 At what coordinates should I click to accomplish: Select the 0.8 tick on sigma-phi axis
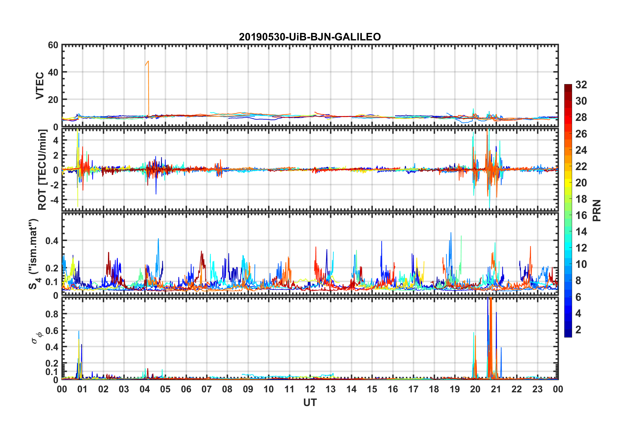click(x=52, y=314)
